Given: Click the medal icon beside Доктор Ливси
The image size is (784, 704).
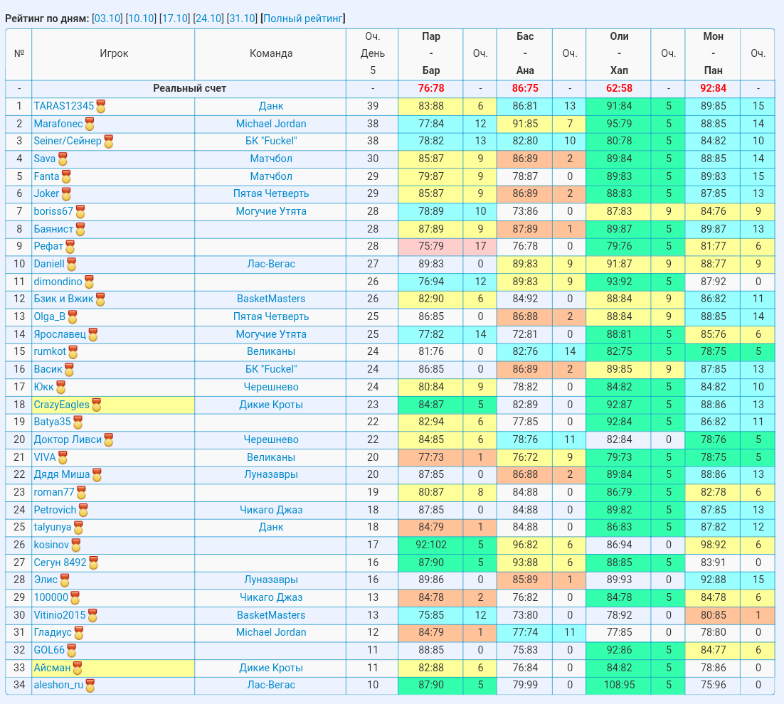Looking at the screenshot, I should 109,440.
